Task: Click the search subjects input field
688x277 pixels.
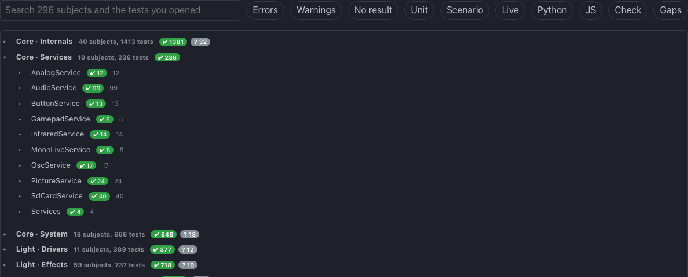Action: [120, 10]
